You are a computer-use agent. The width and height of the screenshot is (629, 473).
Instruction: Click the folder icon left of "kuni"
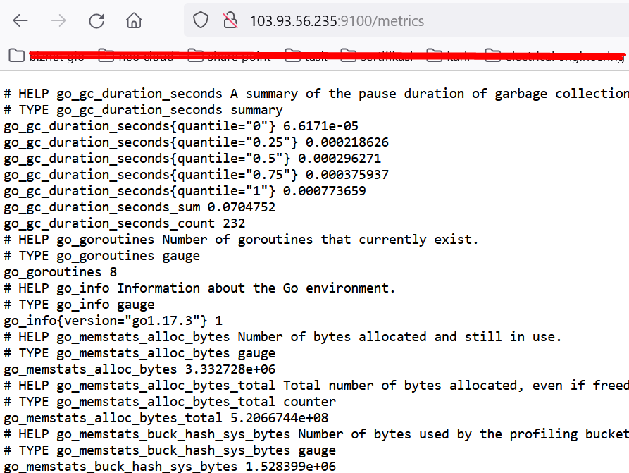pos(435,56)
